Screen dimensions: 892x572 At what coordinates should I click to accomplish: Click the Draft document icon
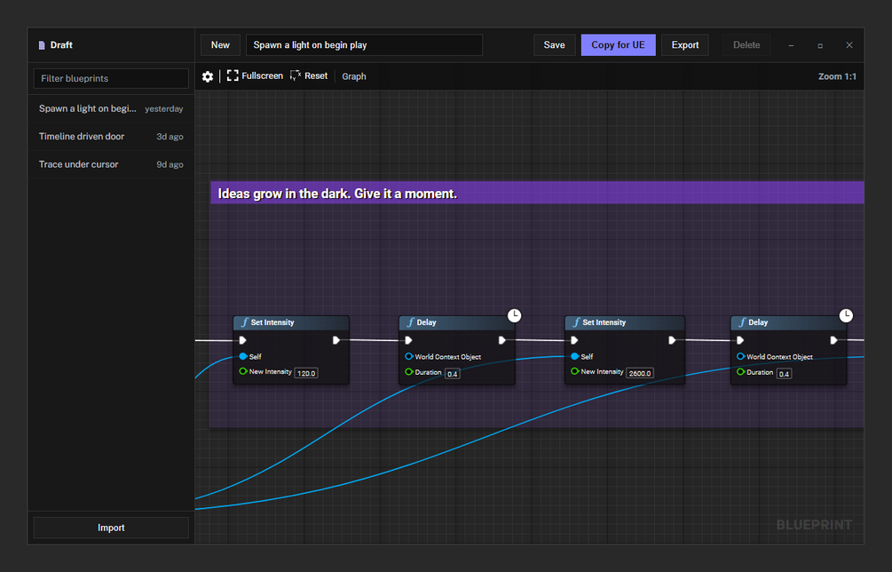click(x=42, y=45)
